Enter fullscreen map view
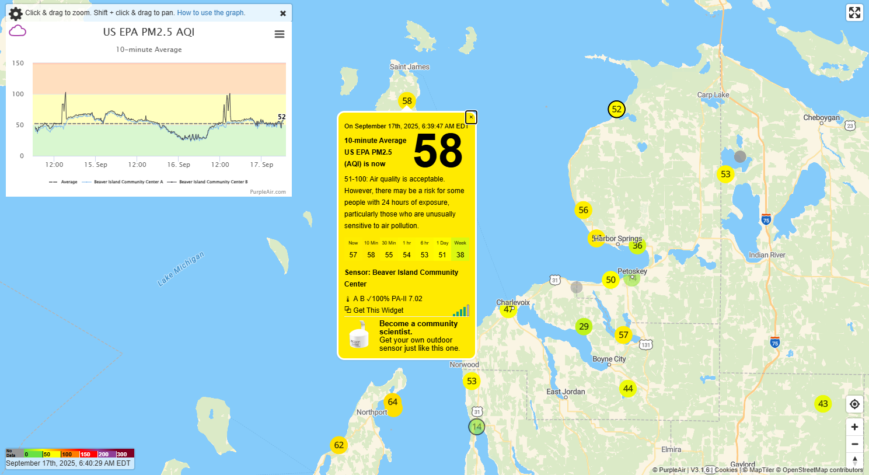This screenshot has width=869, height=475. (x=854, y=13)
